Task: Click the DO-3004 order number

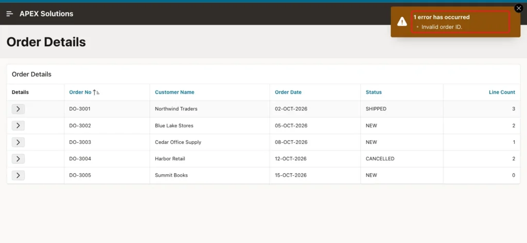Action: coord(80,158)
